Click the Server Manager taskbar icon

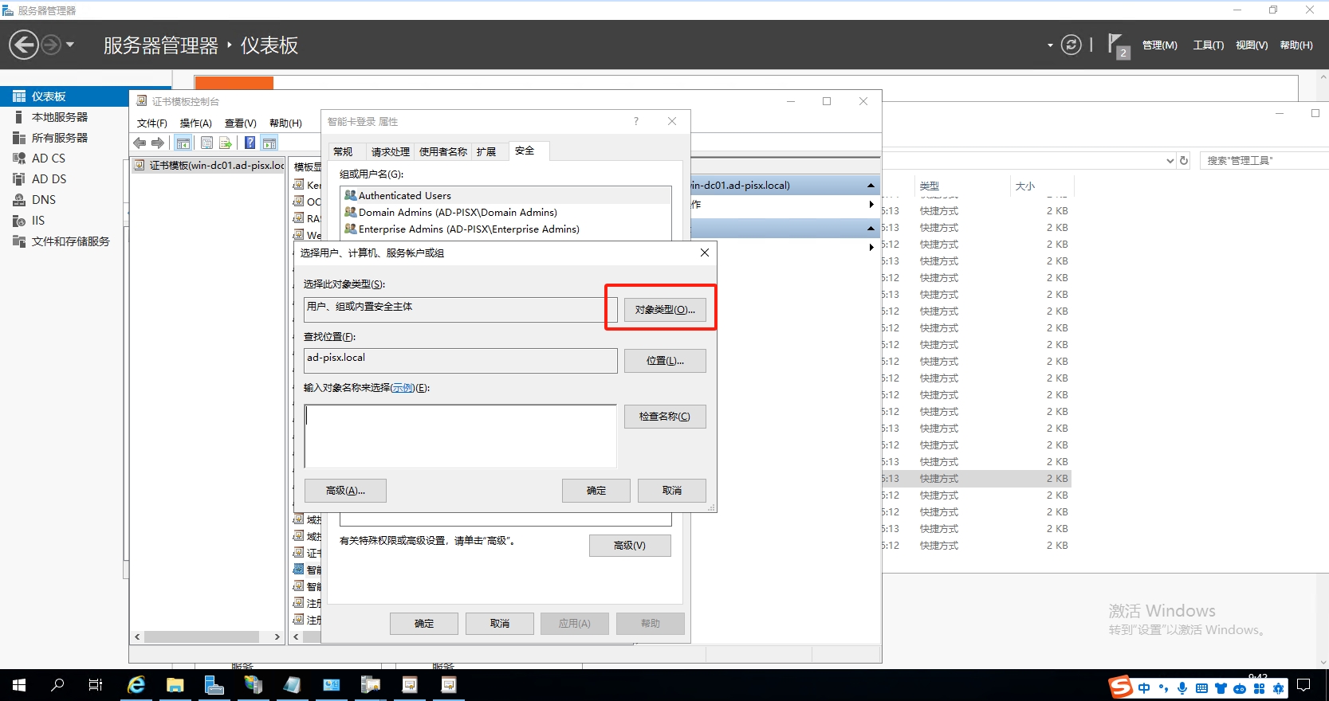pos(214,685)
